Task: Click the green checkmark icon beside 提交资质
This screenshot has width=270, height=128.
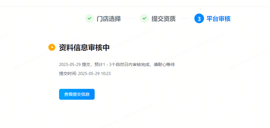Action: [x=144, y=18]
